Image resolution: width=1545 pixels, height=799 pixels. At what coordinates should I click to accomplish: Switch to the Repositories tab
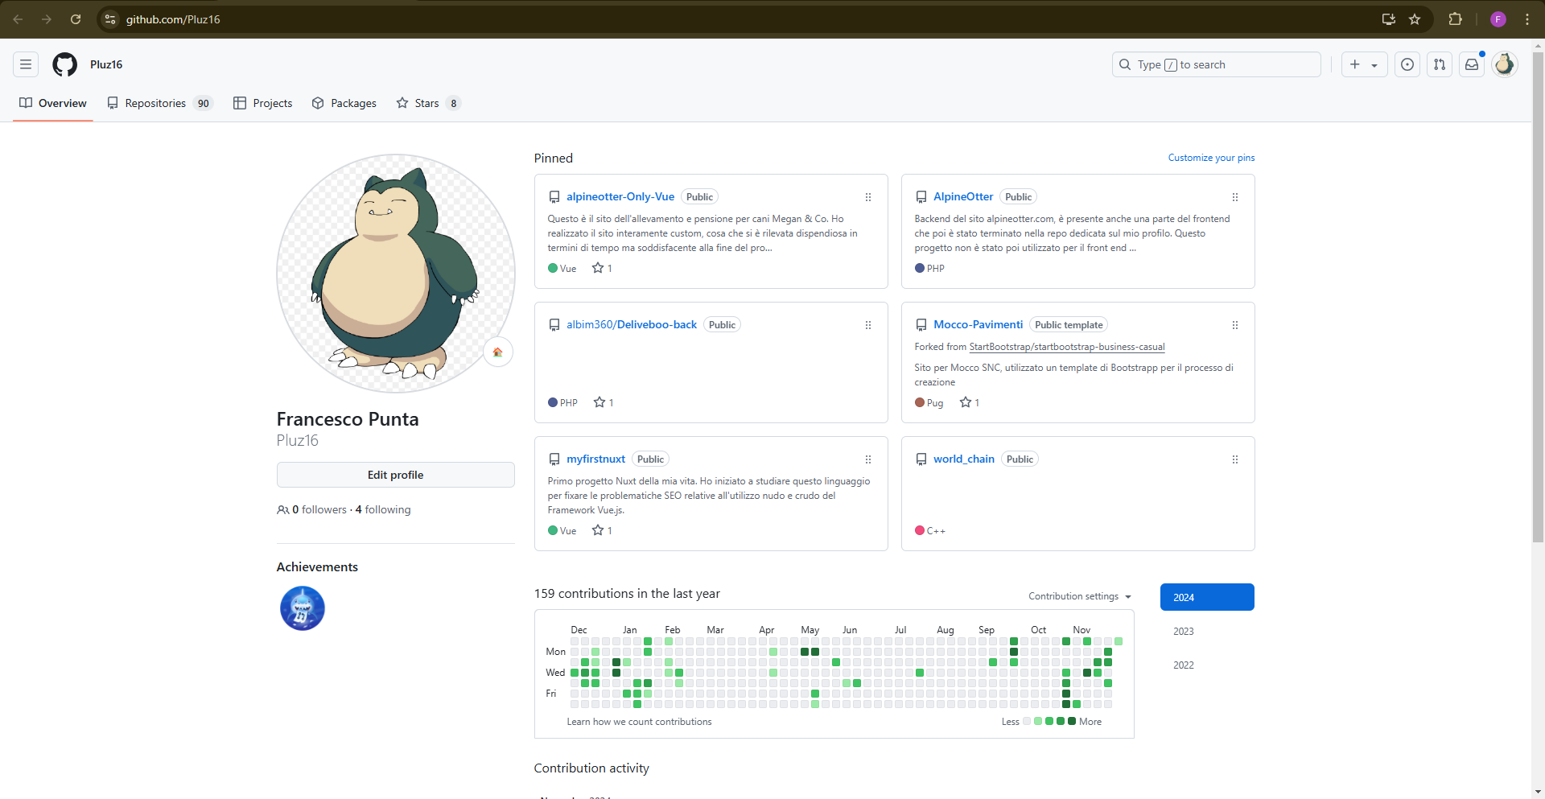pyautogui.click(x=157, y=103)
